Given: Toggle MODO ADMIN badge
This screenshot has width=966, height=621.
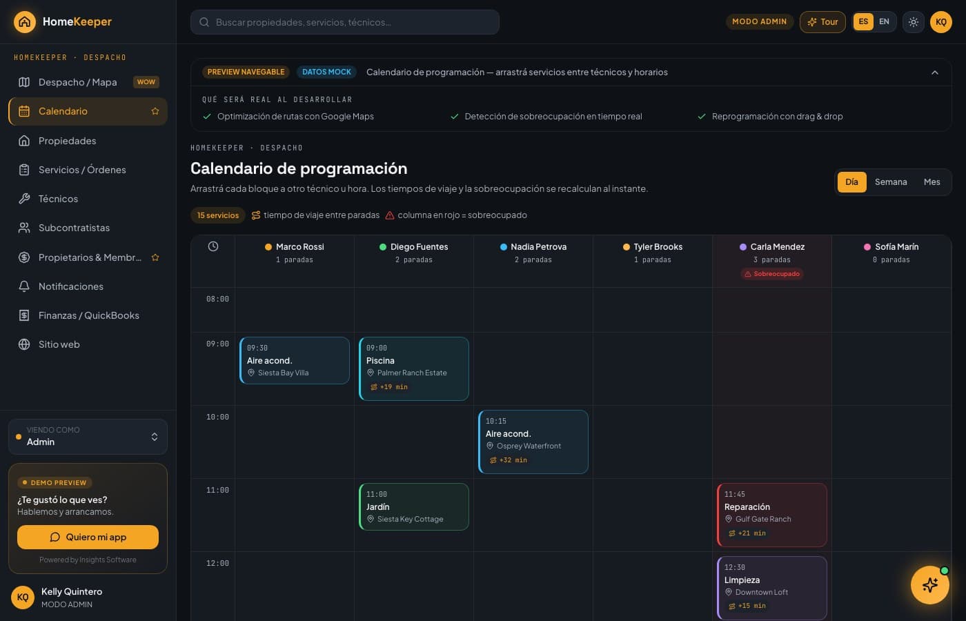Looking at the screenshot, I should 759,21.
